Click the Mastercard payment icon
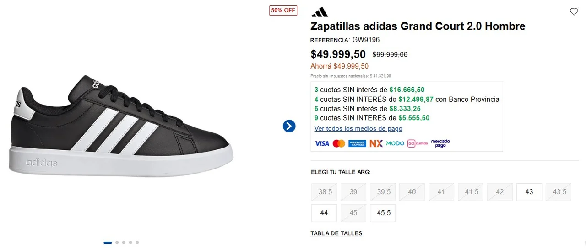Screen dimensions: 586x248 coord(339,143)
